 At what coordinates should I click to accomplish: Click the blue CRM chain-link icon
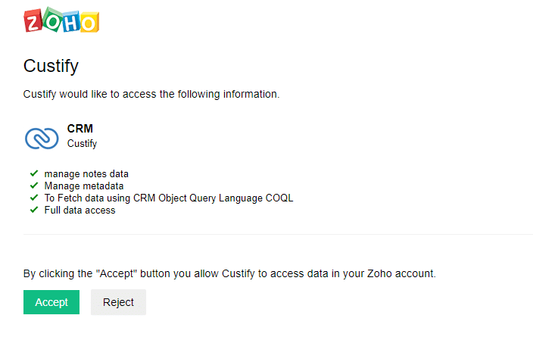42,137
